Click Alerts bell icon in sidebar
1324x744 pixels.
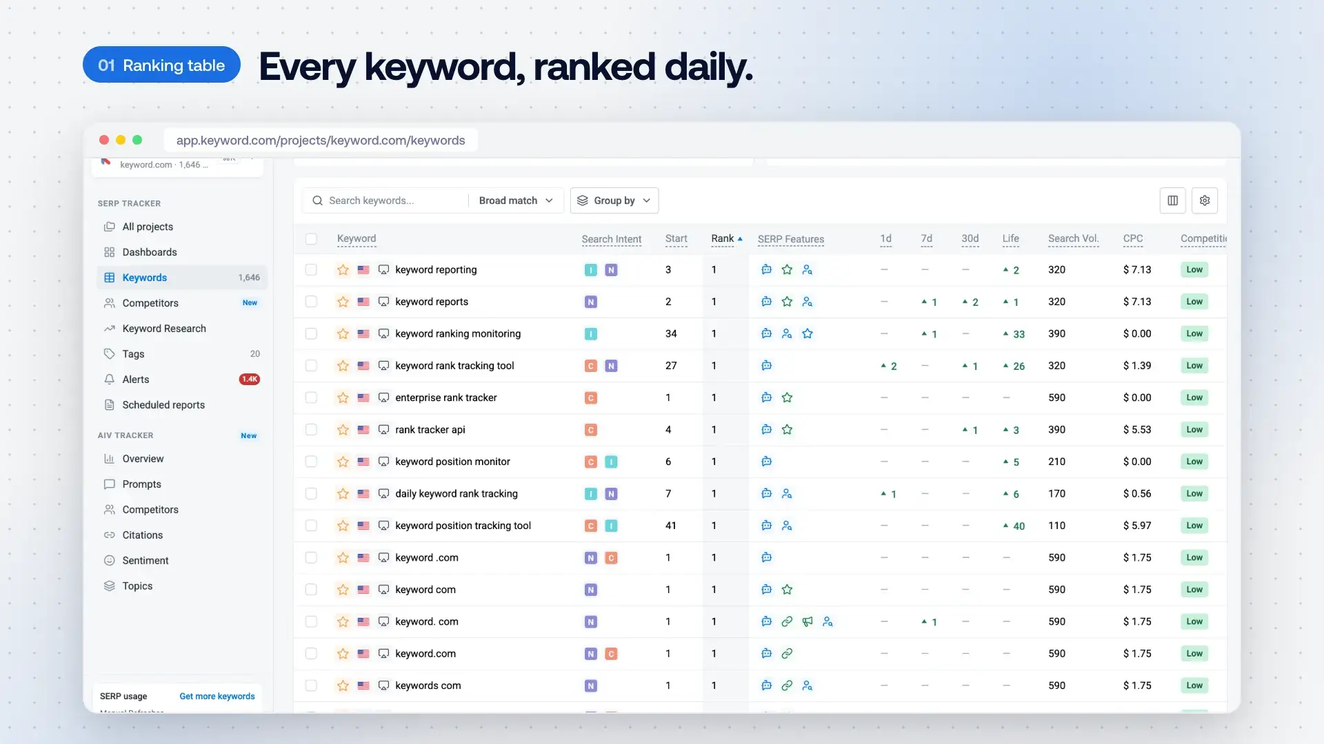[x=109, y=380]
